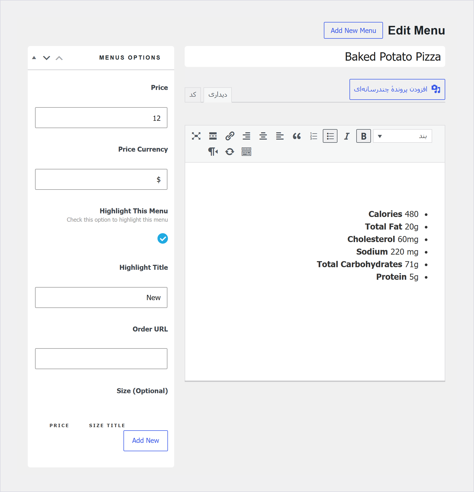Toggle bulleted list formatting
This screenshot has width=474, height=492.
[x=330, y=136]
